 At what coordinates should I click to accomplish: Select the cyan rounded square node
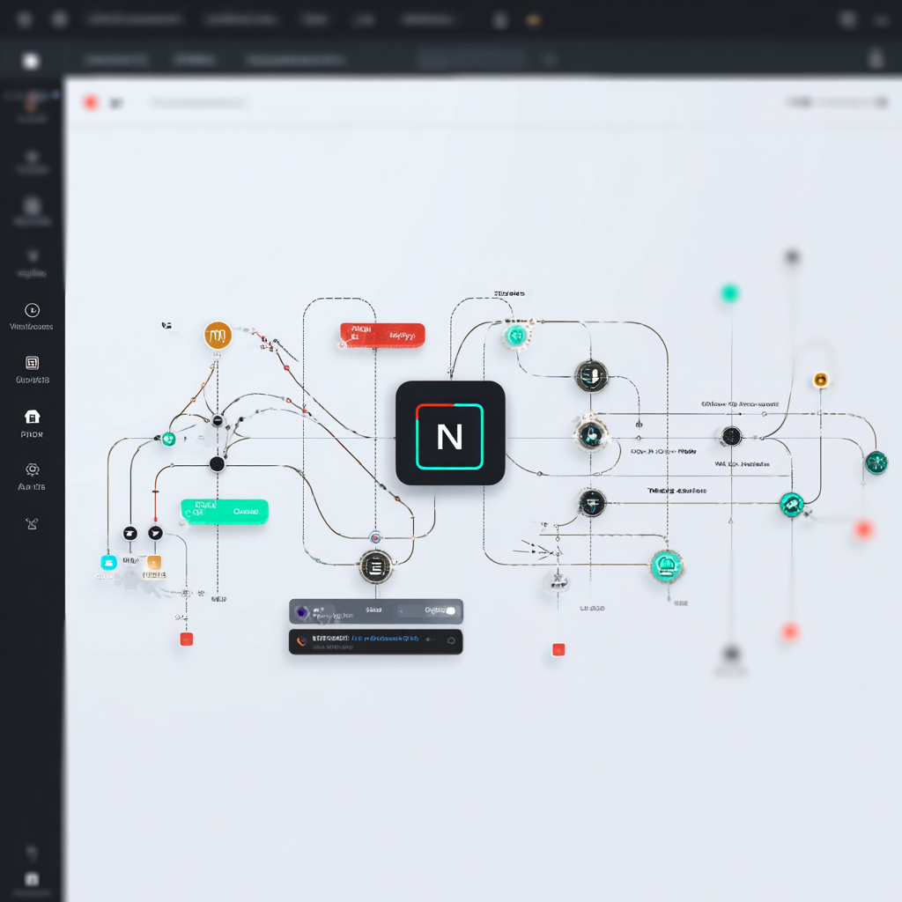[108, 562]
